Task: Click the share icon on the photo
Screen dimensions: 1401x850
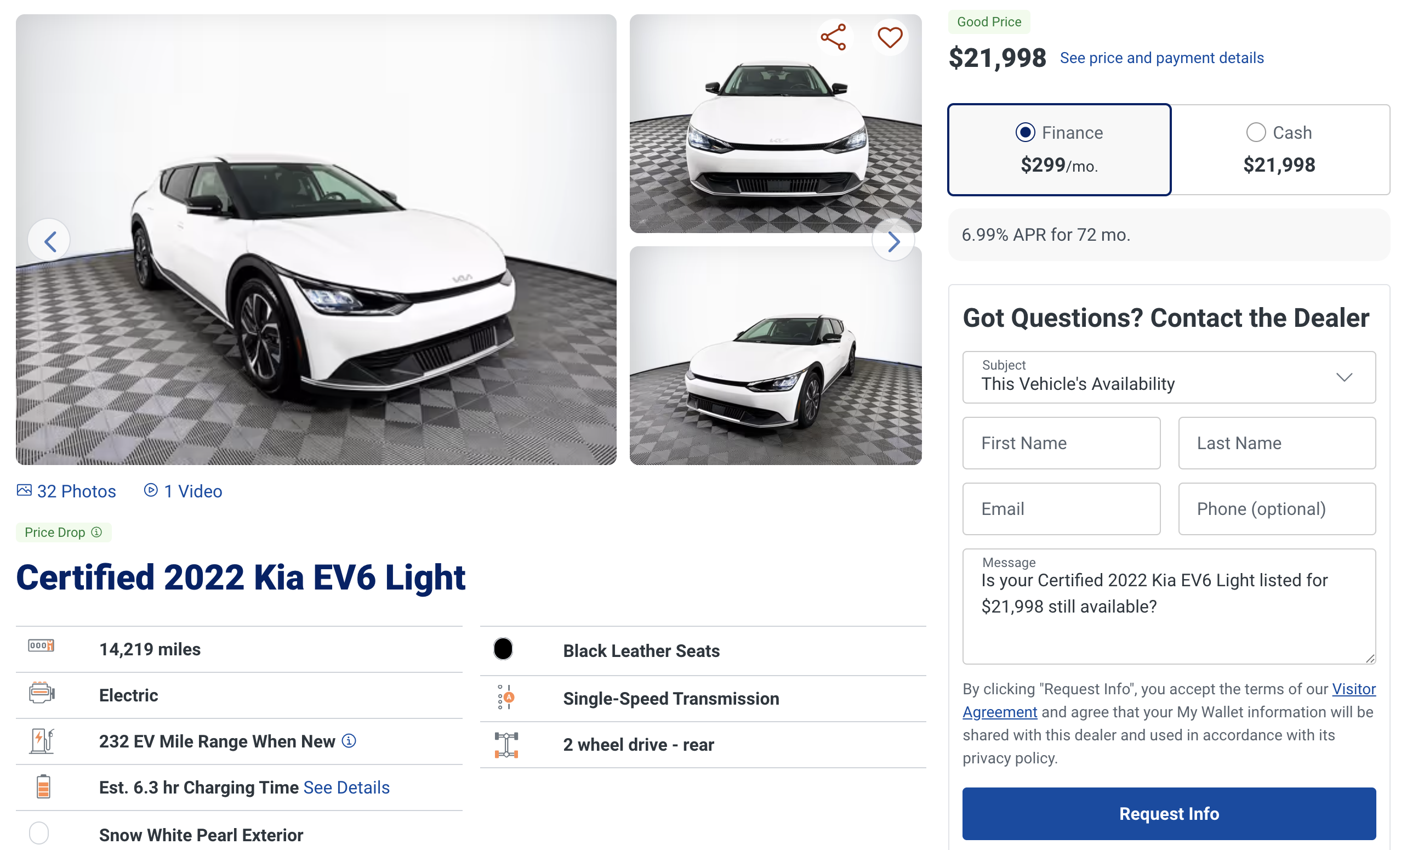Action: tap(834, 37)
